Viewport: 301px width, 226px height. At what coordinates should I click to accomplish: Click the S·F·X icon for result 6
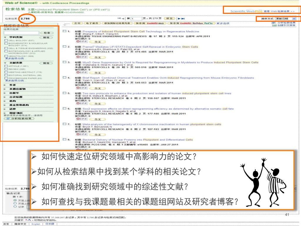(x=81, y=119)
